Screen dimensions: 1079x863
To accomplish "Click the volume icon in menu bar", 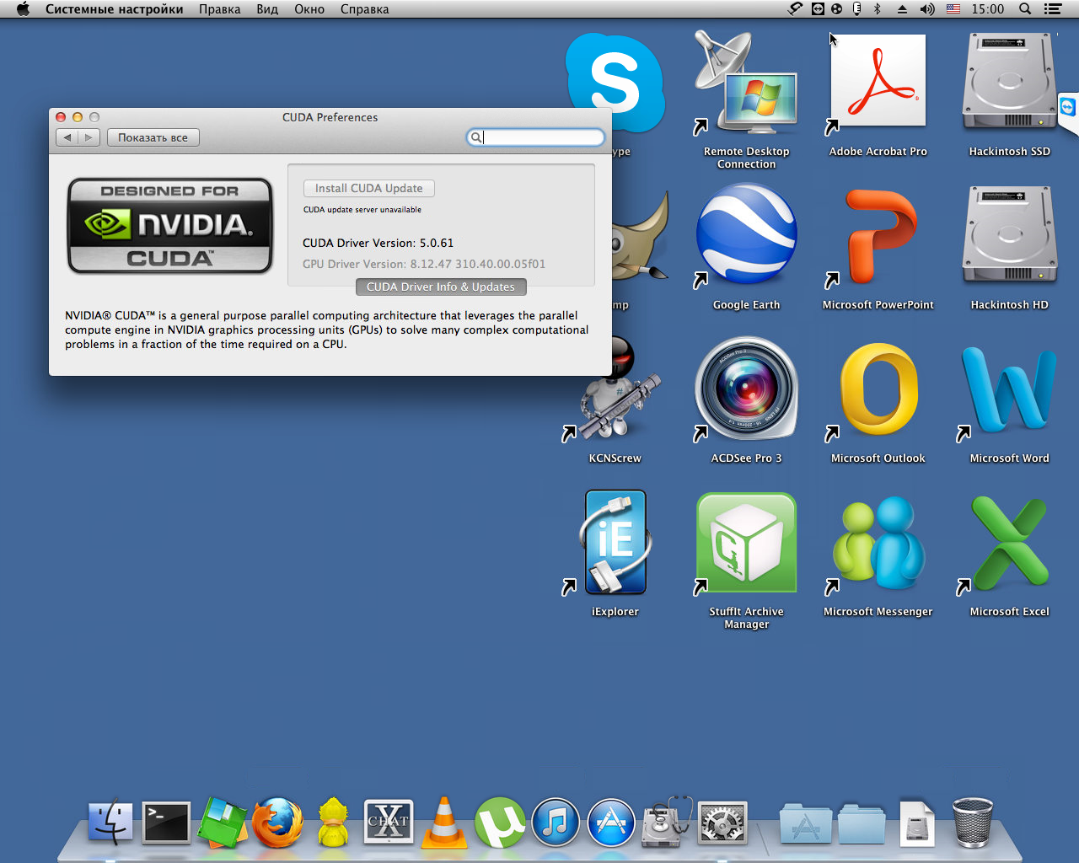I will pos(927,9).
